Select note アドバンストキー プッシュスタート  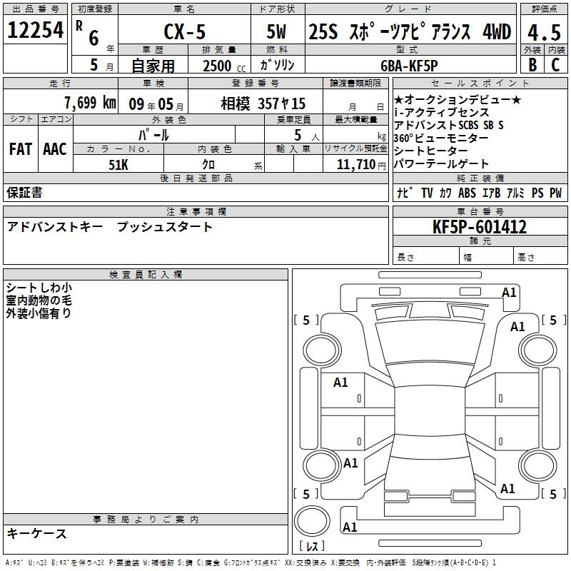coord(109,227)
